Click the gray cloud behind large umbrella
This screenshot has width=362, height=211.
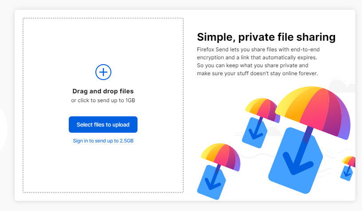(x=342, y=85)
